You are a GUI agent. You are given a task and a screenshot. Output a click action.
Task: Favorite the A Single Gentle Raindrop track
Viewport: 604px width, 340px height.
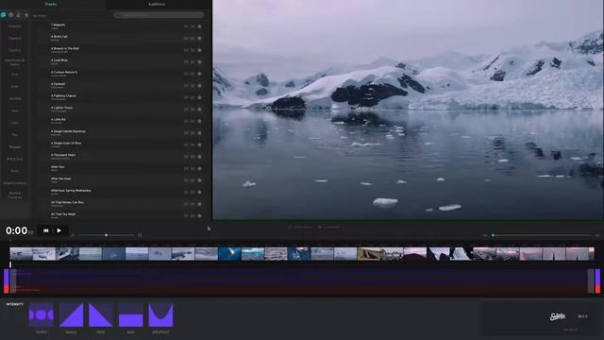[x=199, y=133]
